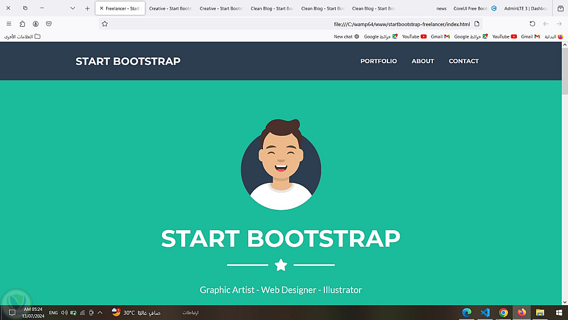Open the weather widget showing 30°C

click(136, 313)
